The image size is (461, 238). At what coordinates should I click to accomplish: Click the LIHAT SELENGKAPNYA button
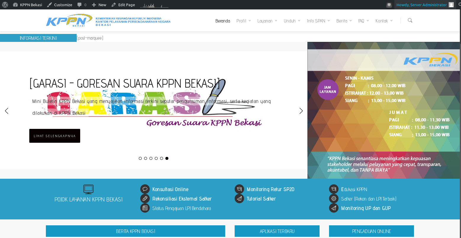click(x=55, y=136)
